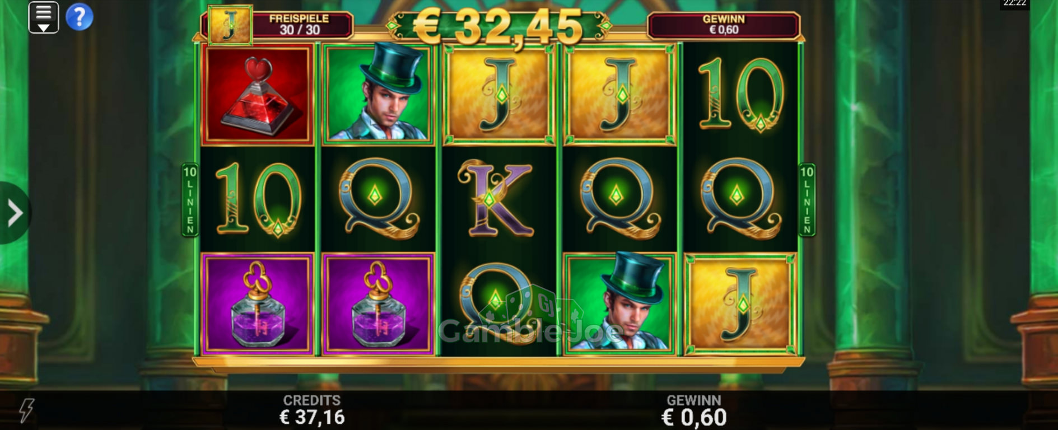Viewport: 1058px width, 430px height.
Task: Click the Freispiele 30 / 30 counter
Action: coord(300,25)
